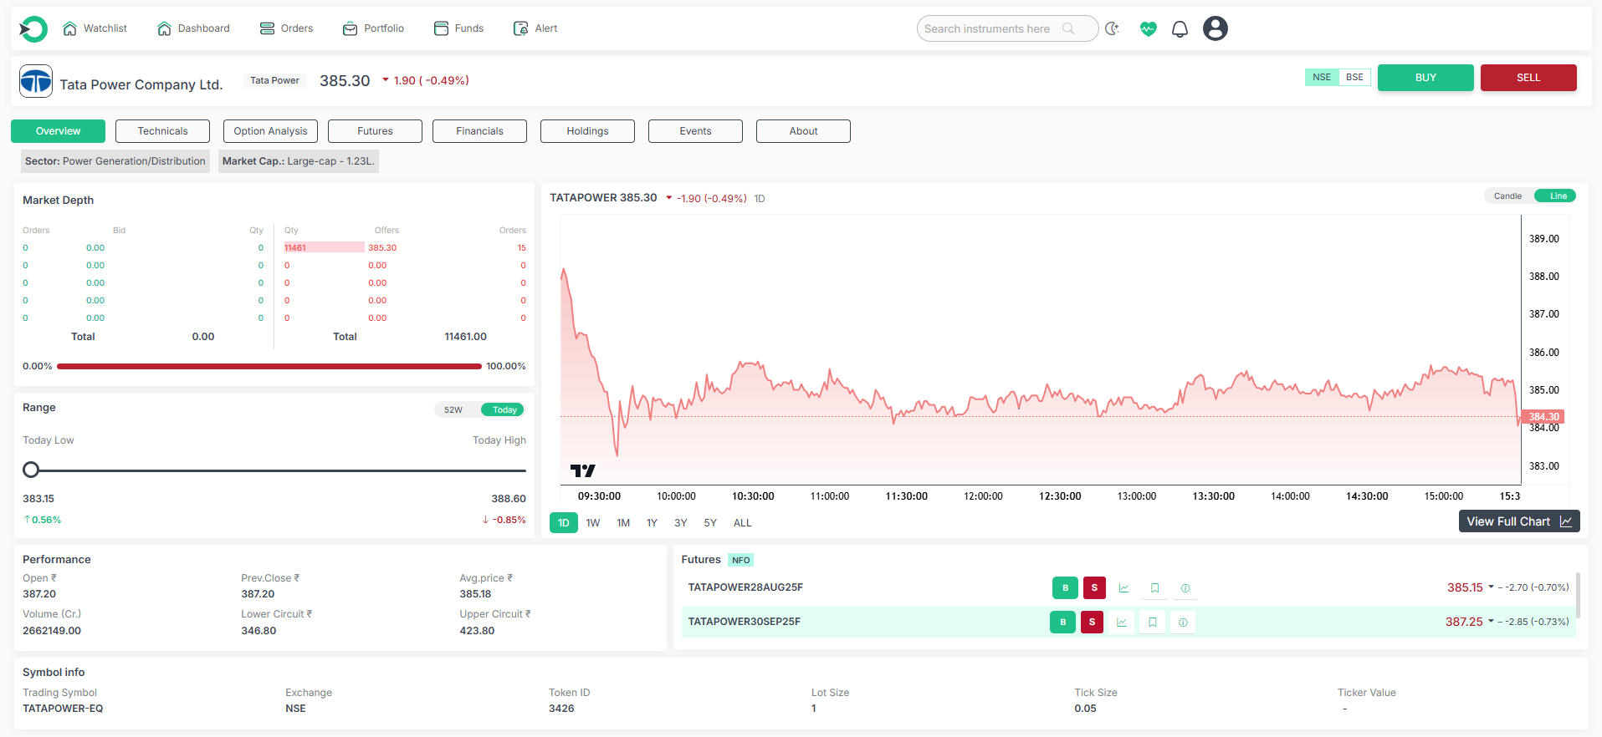
Task: Click the 384.30 price label on chart axis
Action: pos(1543,416)
